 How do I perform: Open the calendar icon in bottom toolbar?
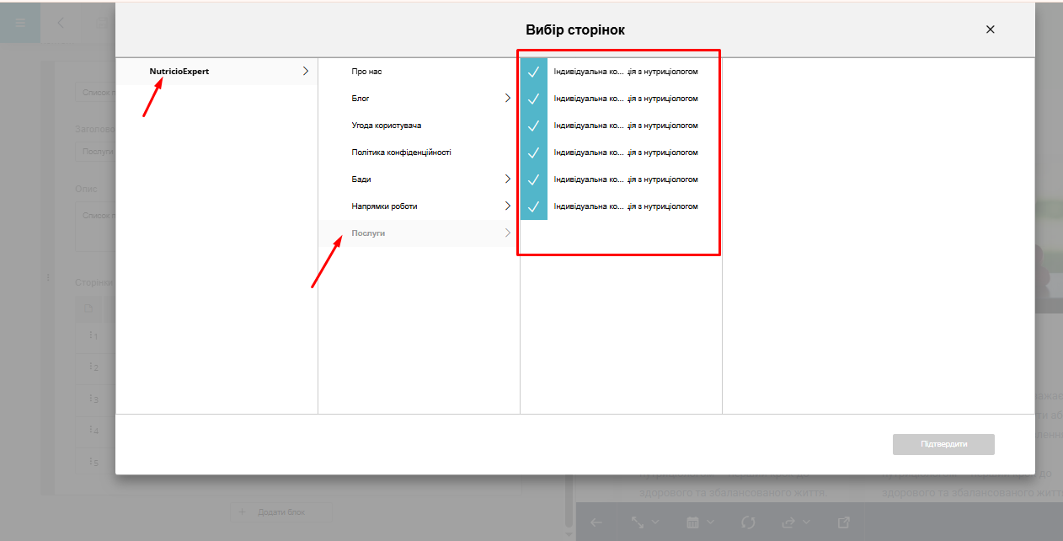(693, 522)
